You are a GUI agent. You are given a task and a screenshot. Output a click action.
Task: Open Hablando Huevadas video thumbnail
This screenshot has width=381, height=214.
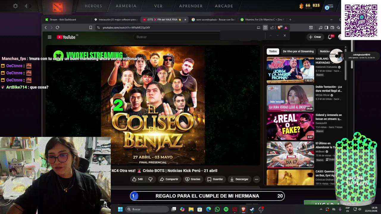coord(290,70)
